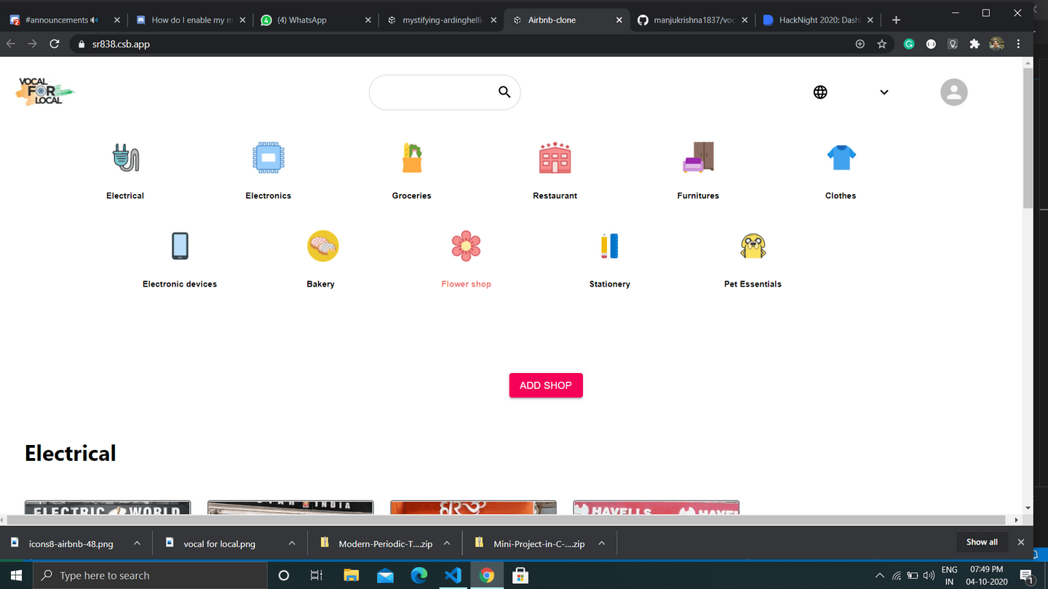This screenshot has height=589, width=1048.
Task: Switch to the WhatsApp tab
Action: pos(316,20)
